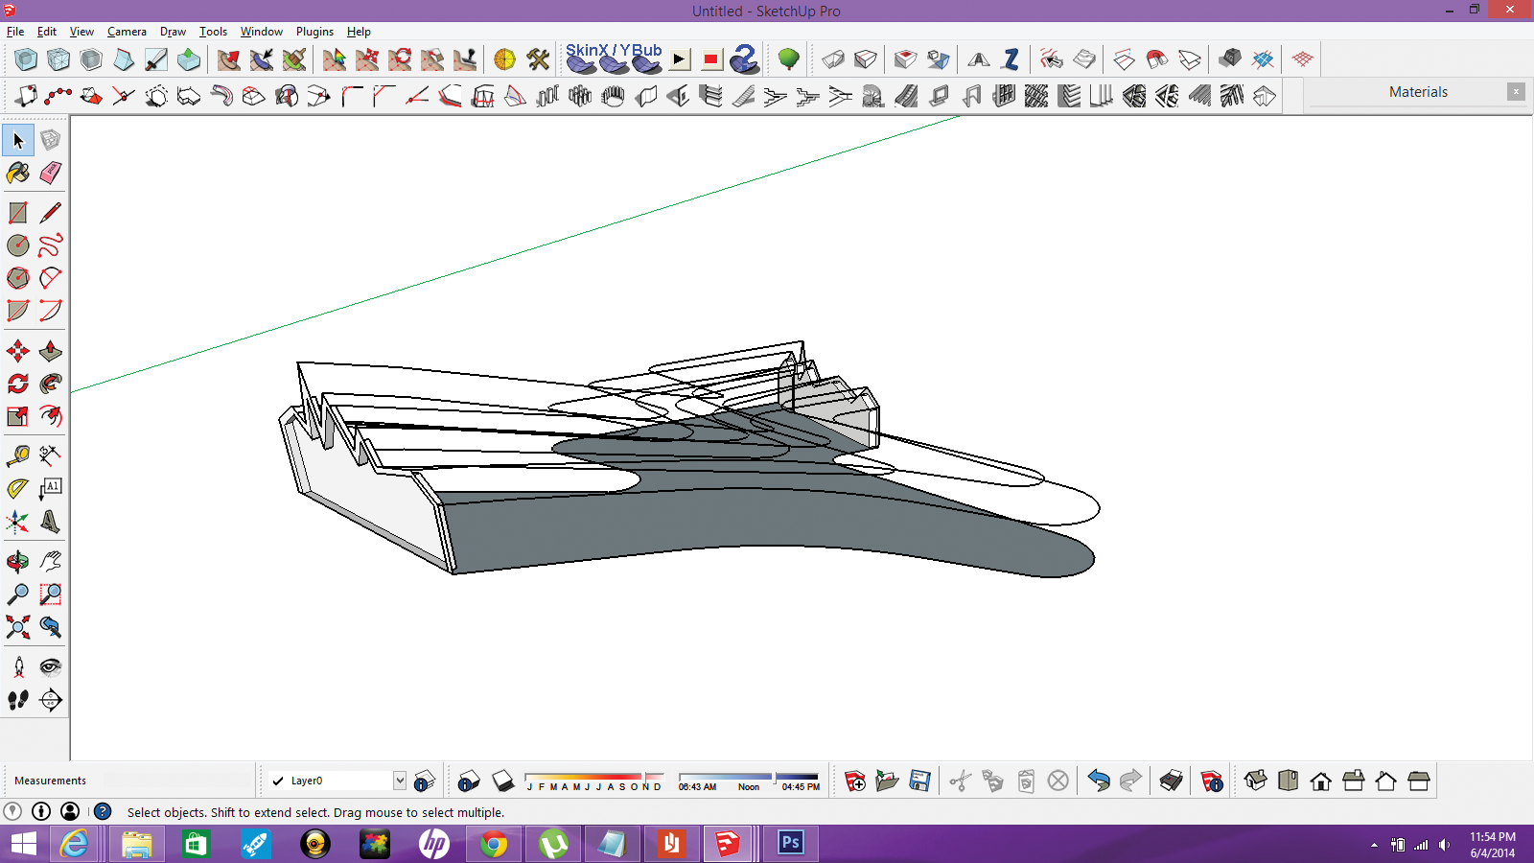Toggle the Shadows display button
The image size is (1534, 863).
(503, 781)
